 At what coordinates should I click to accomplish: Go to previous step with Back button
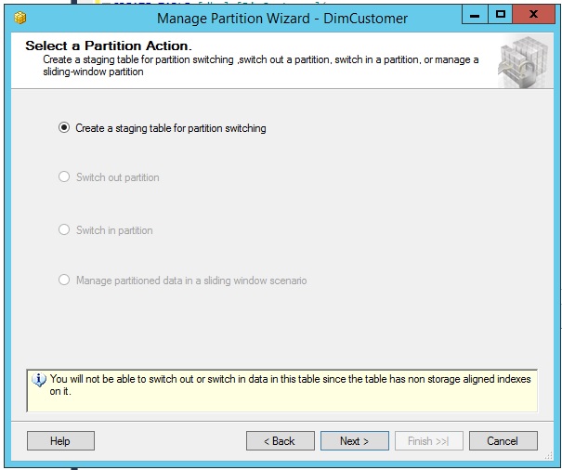[x=281, y=440]
